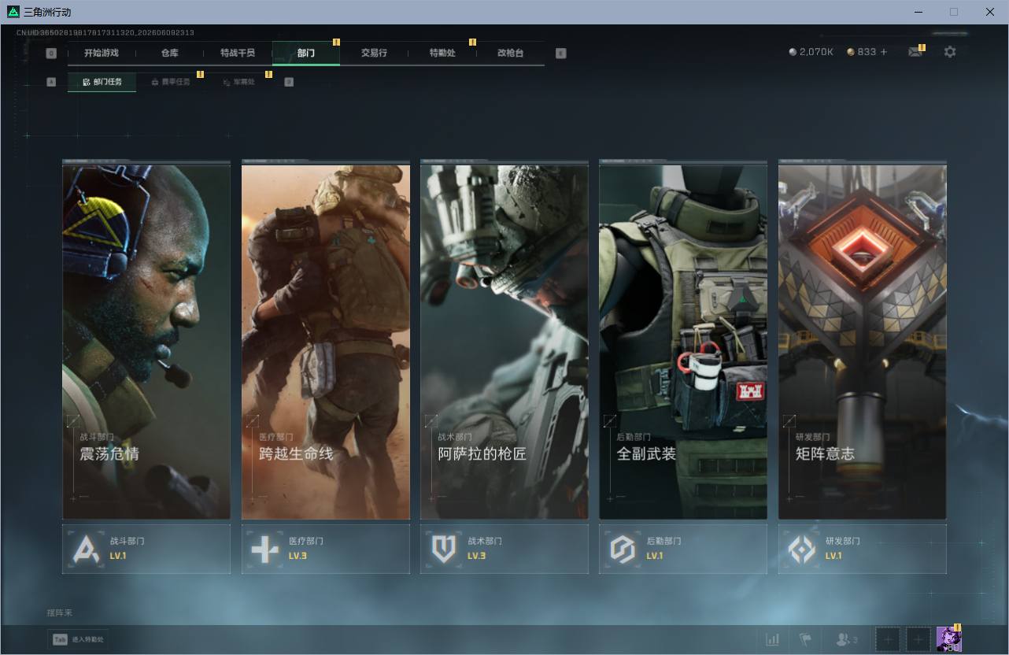Click the statistics bar chart icon
The image size is (1009, 655).
pos(773,639)
